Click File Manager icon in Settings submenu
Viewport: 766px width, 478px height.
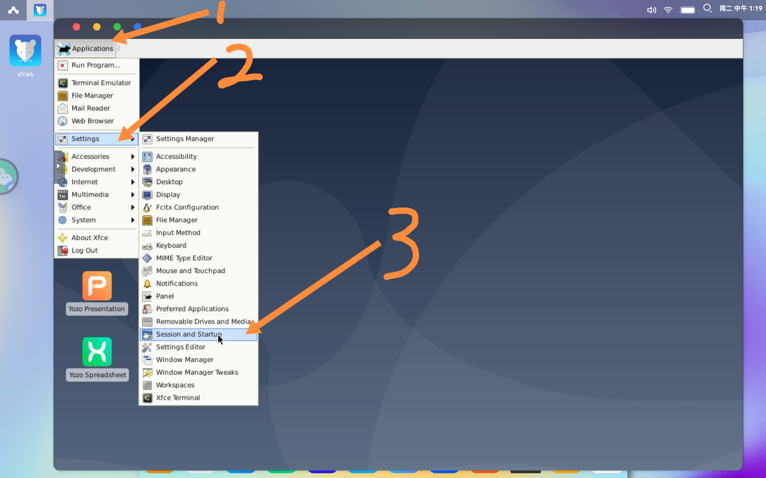[147, 220]
